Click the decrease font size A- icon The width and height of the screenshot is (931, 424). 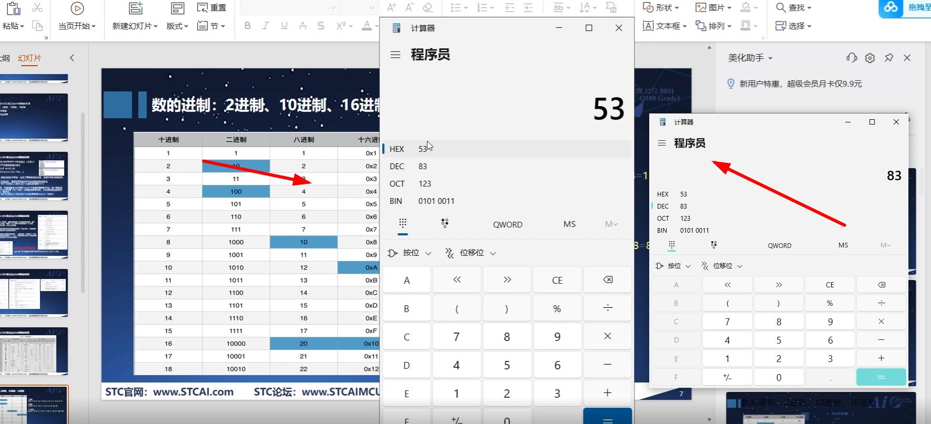410,7
